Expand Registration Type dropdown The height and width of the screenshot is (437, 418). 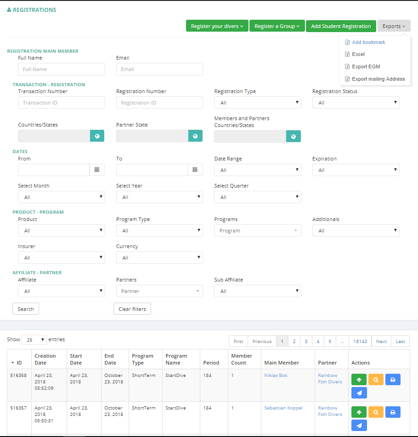click(257, 103)
